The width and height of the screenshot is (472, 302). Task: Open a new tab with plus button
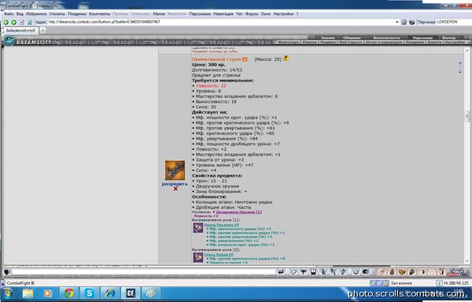tap(42, 30)
